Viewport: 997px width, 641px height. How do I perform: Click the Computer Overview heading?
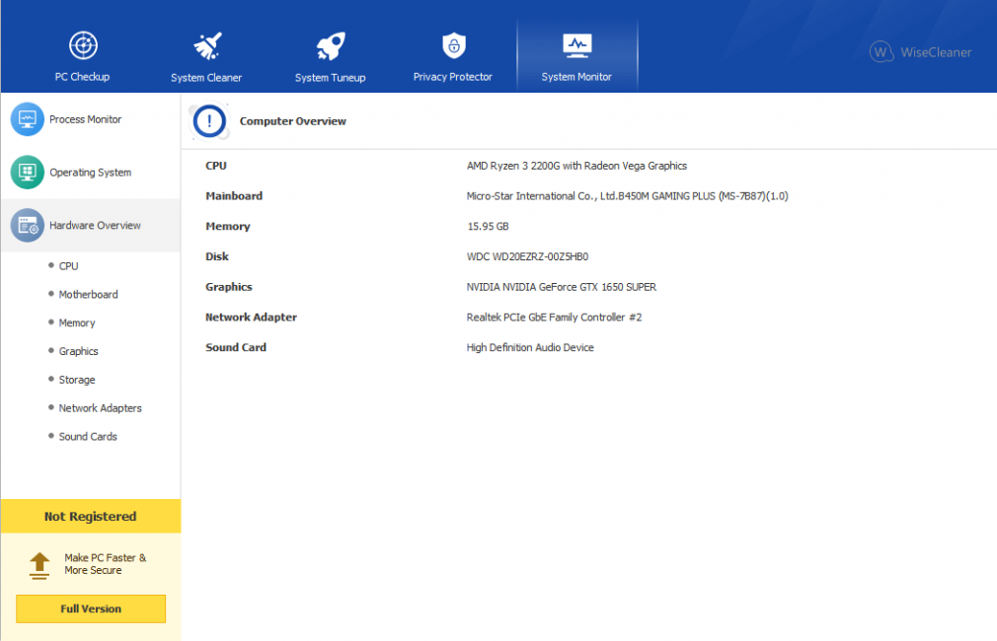pyautogui.click(x=292, y=121)
